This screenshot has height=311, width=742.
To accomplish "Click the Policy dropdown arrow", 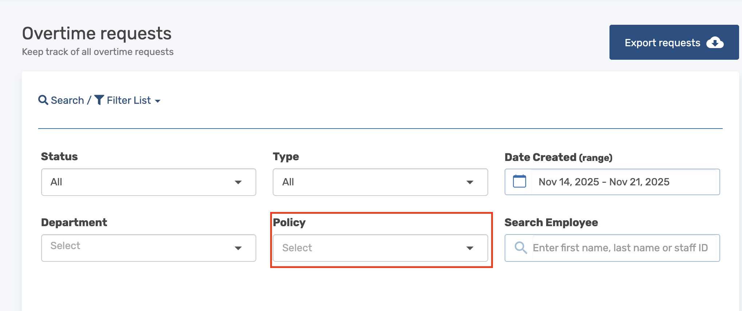I will [x=470, y=248].
